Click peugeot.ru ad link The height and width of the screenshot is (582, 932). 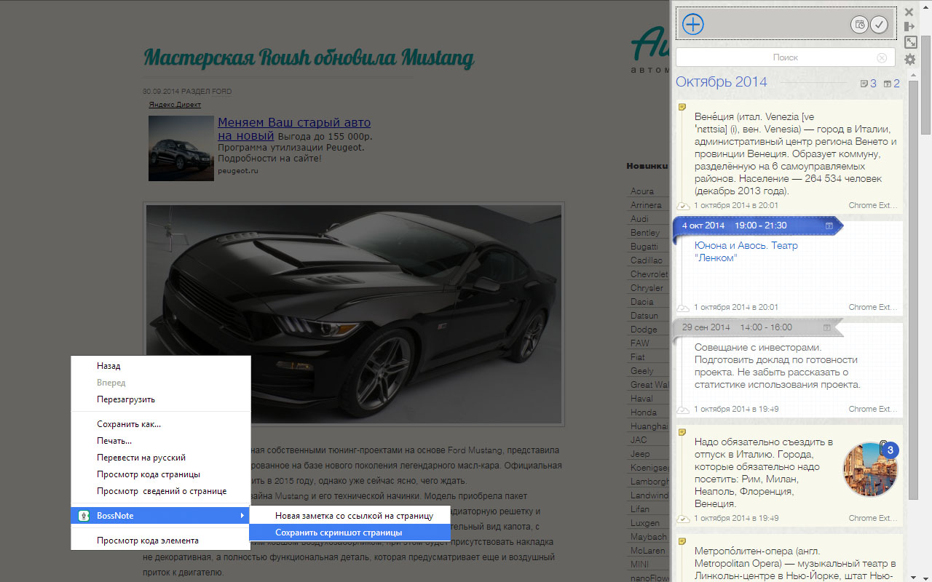[x=238, y=170]
